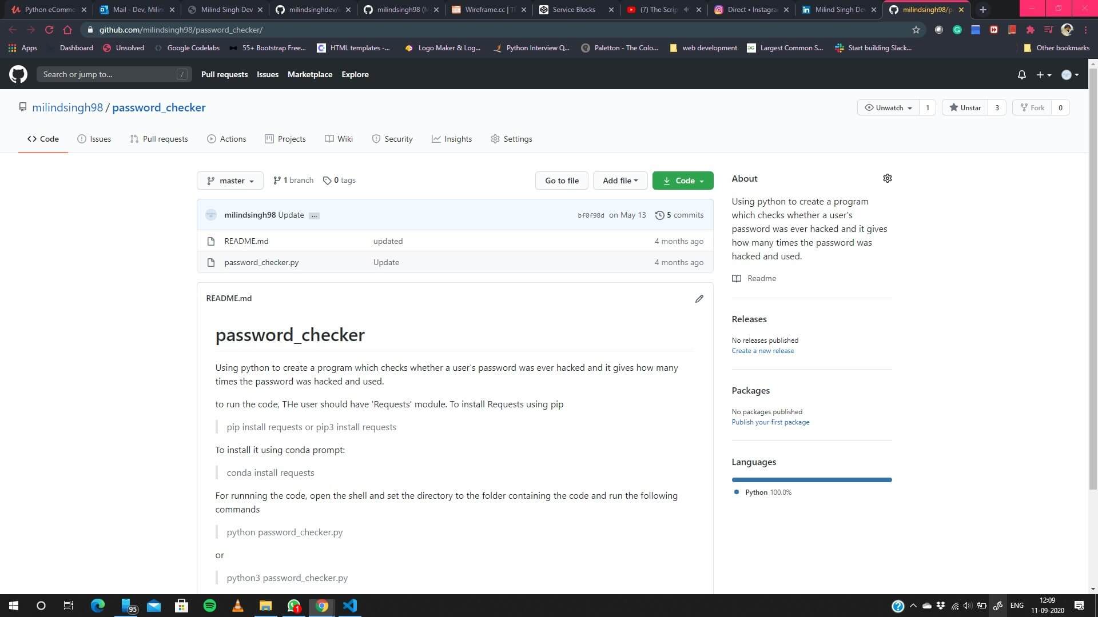Click Fork count 0

(x=1060, y=107)
